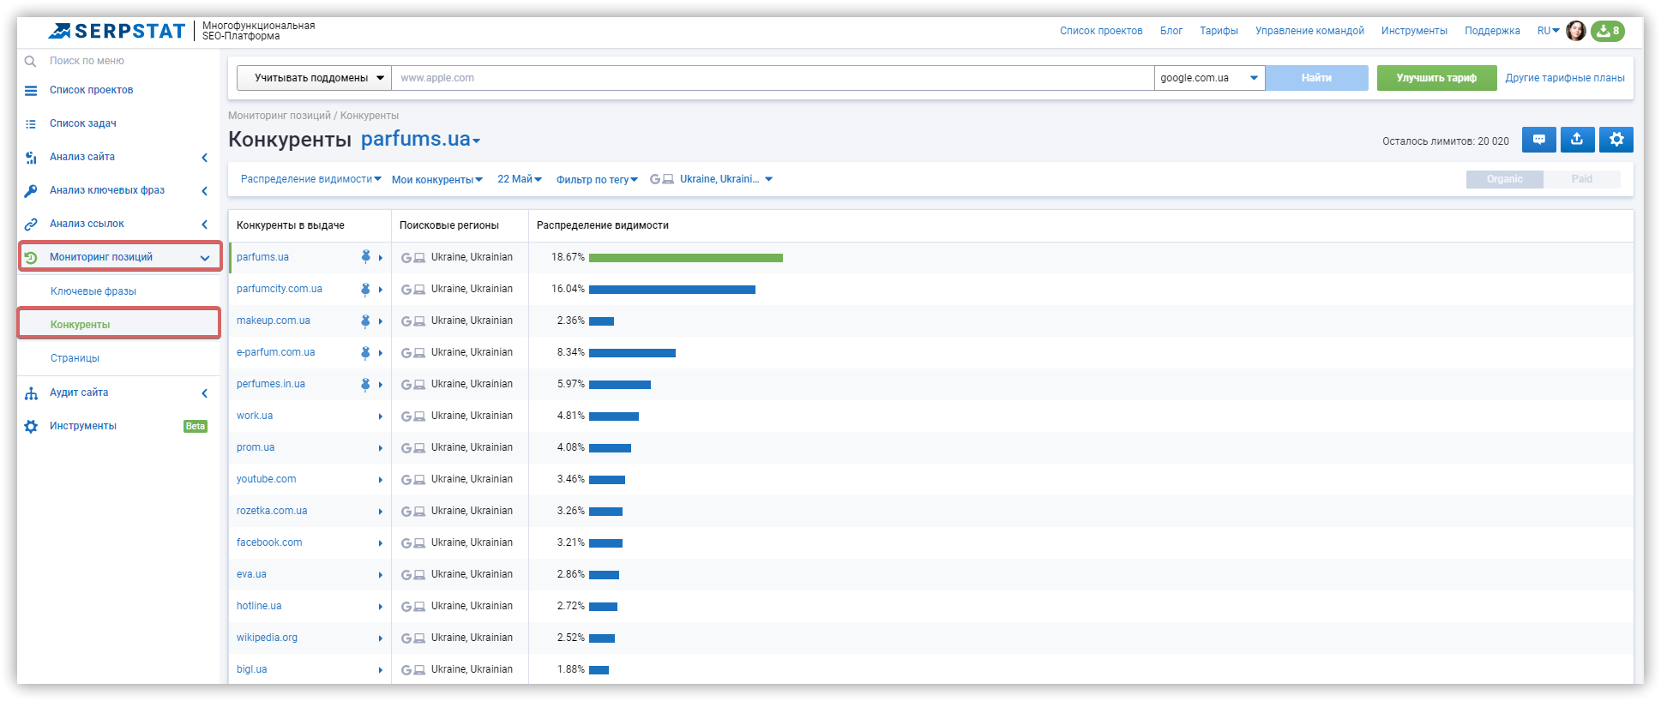Image resolution: width=1661 pixels, height=701 pixels.
Task: Open the user avatar profile picture
Action: [x=1575, y=31]
